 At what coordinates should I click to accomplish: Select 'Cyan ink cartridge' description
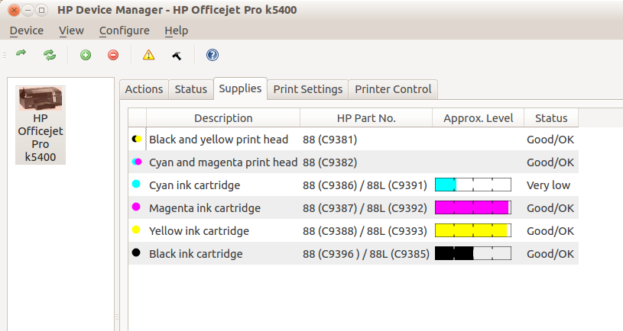195,185
